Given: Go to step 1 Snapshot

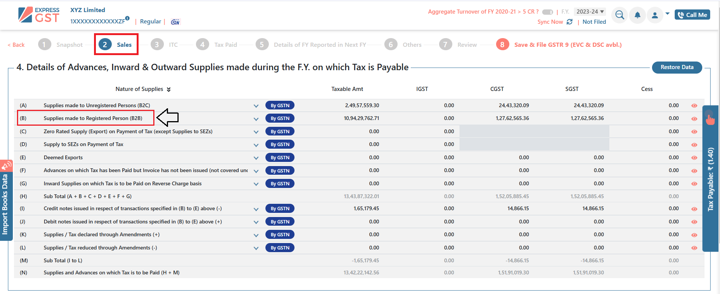Looking at the screenshot, I should click(x=60, y=45).
